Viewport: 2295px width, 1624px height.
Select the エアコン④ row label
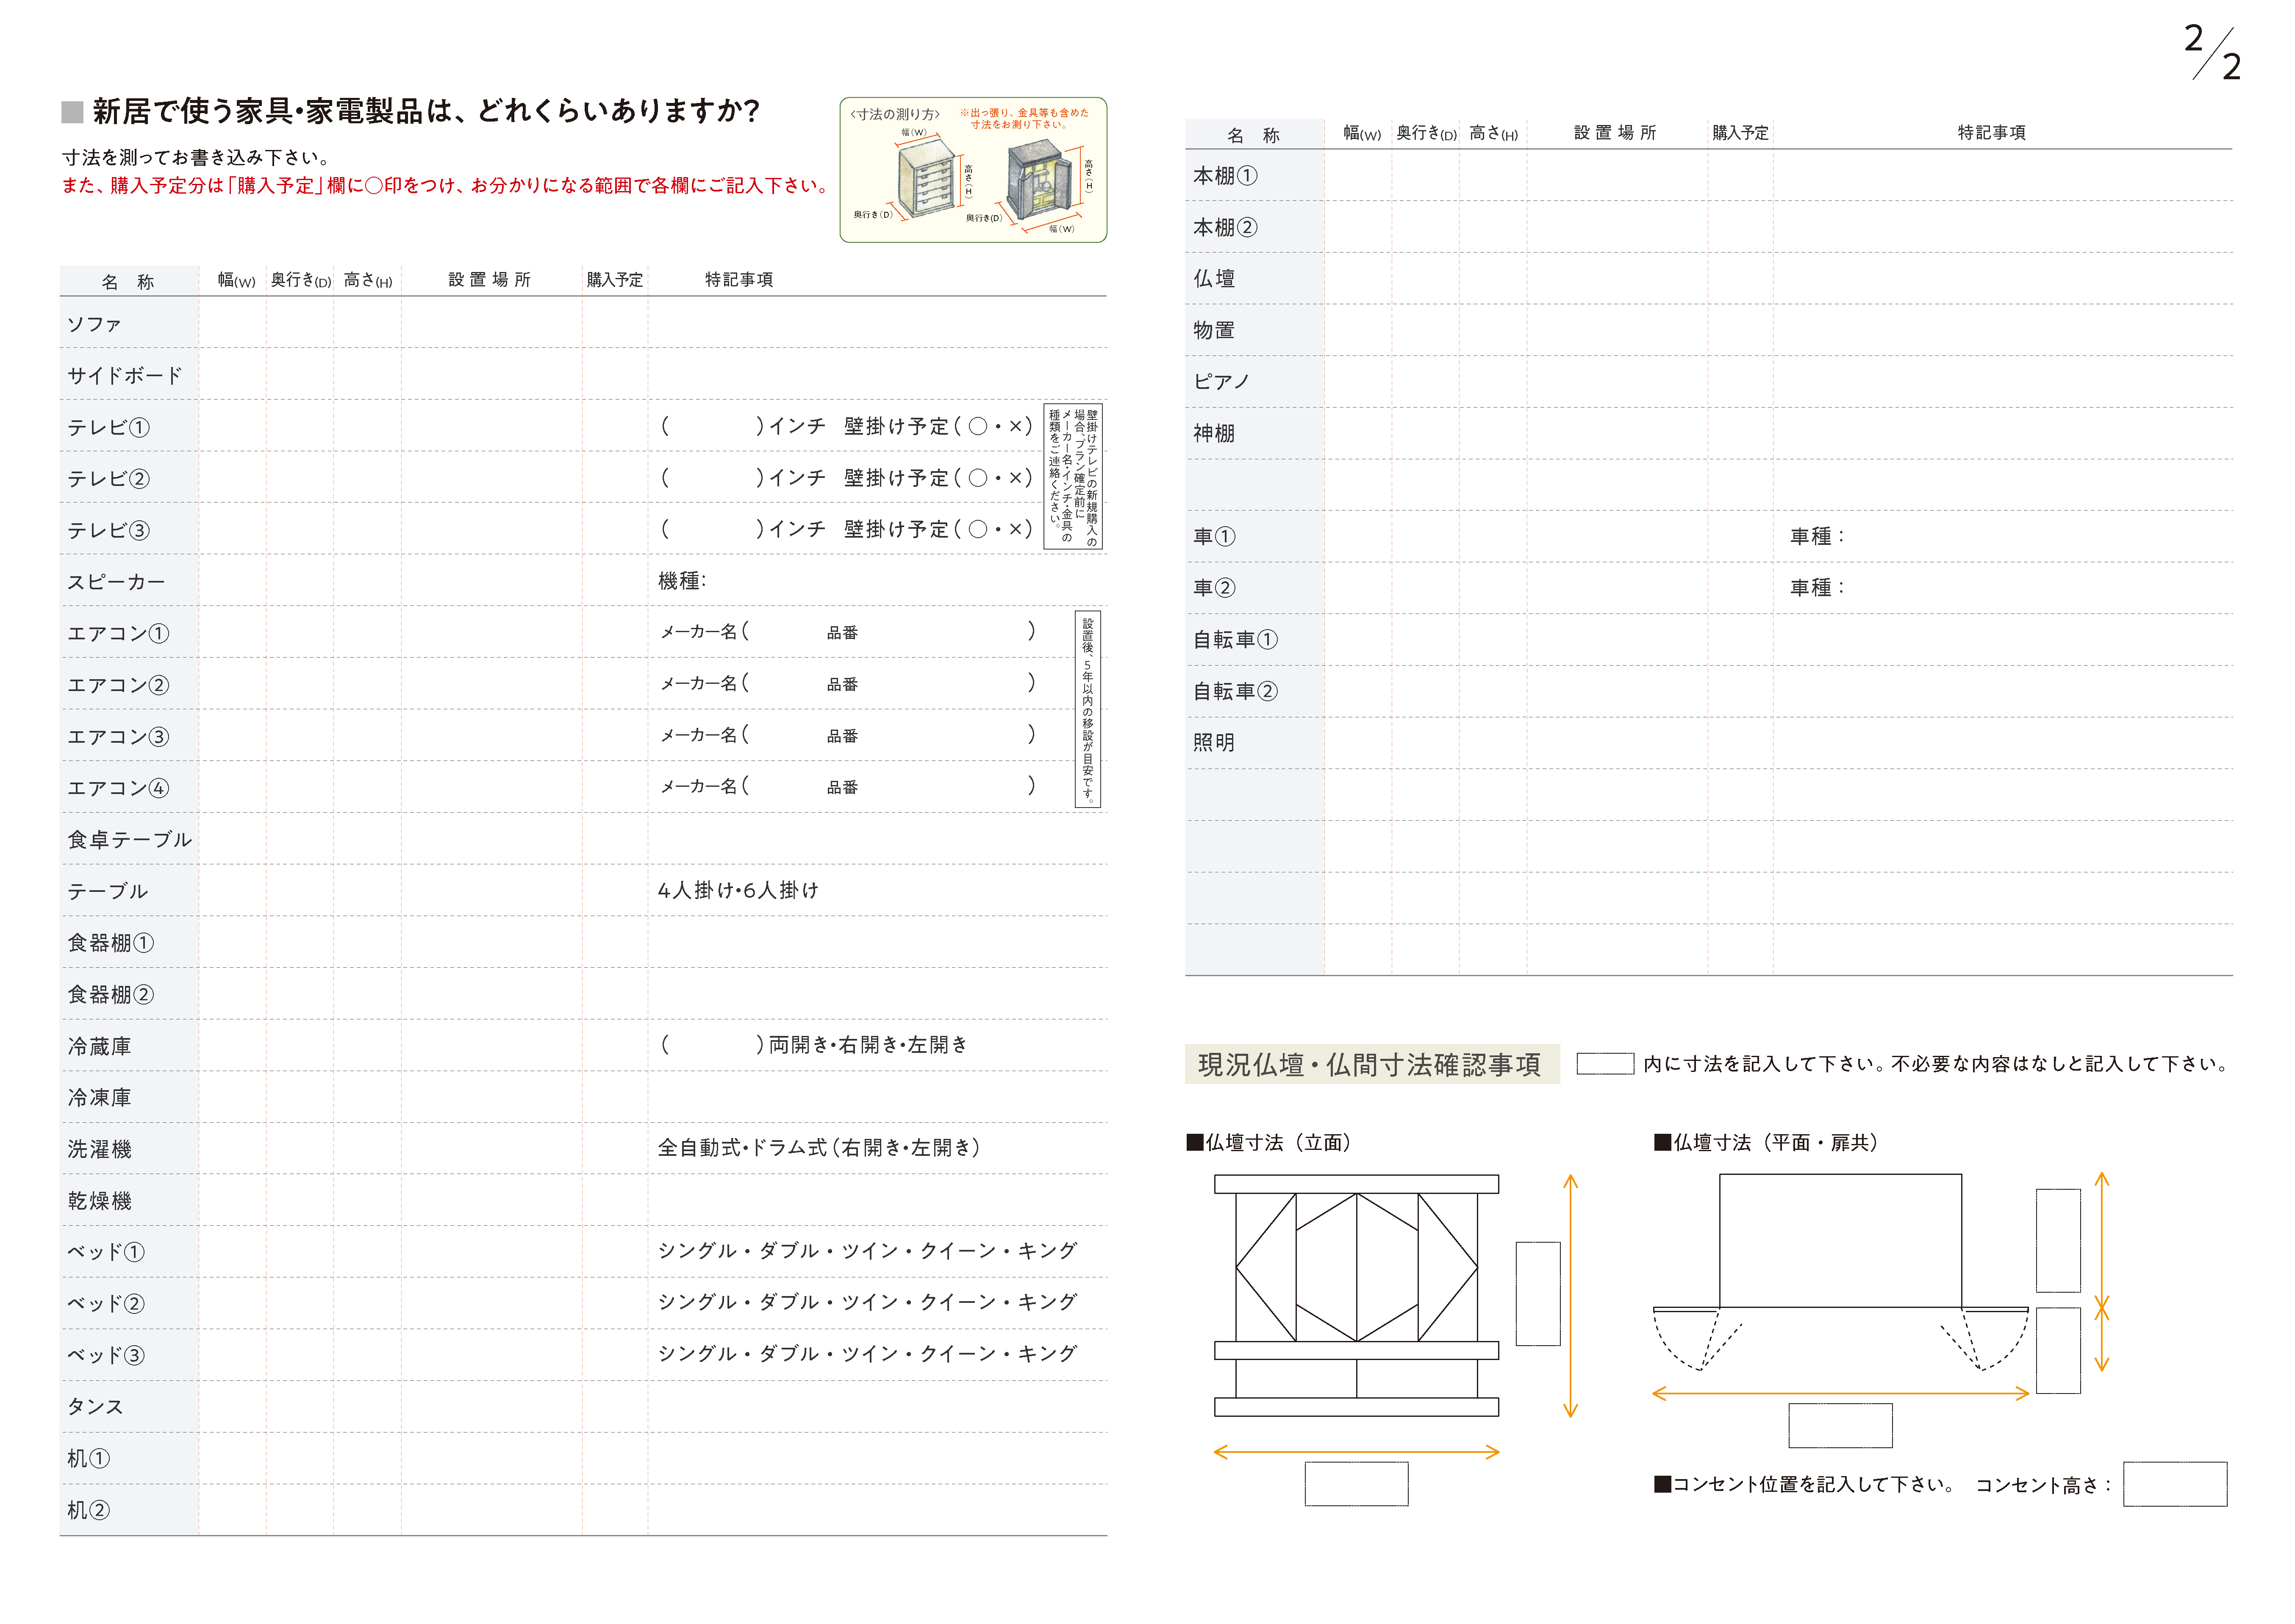(x=118, y=788)
